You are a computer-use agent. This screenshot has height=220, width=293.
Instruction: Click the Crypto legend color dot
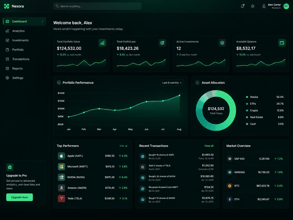pos(247,110)
